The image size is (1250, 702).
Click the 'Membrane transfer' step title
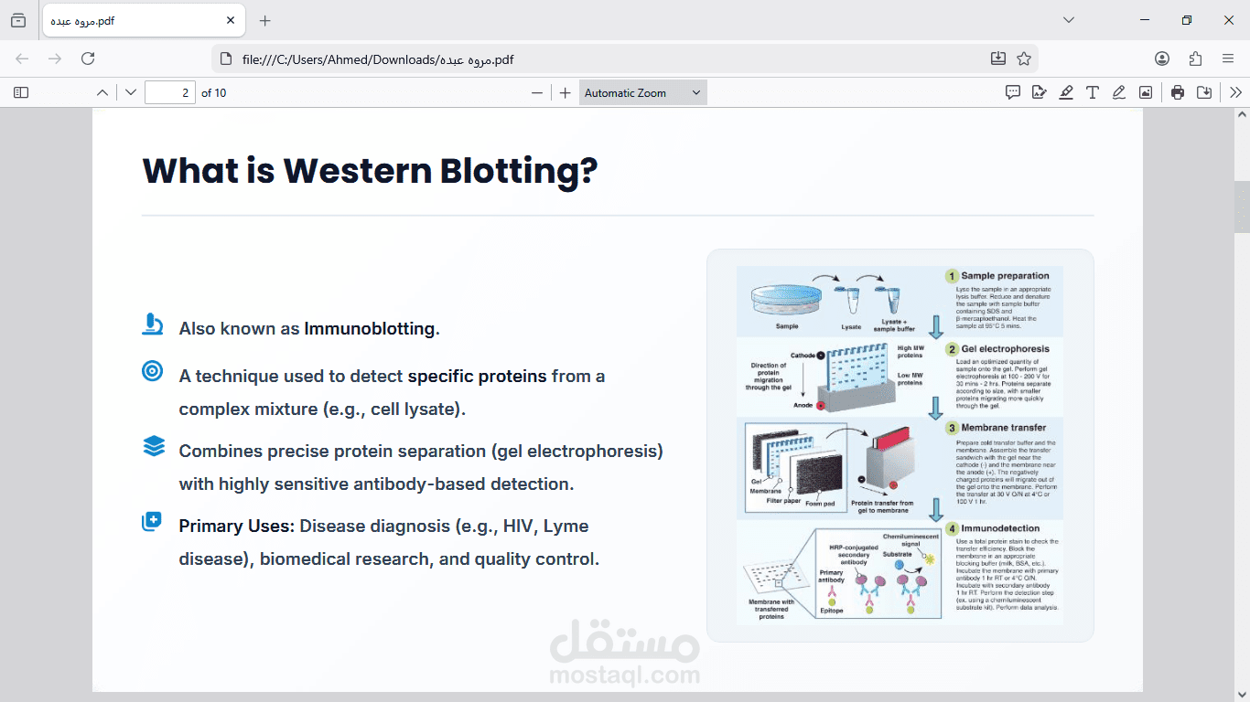coord(1003,428)
